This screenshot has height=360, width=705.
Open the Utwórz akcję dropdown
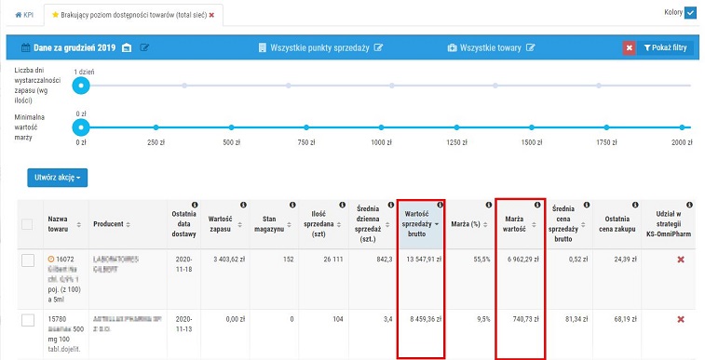click(58, 178)
